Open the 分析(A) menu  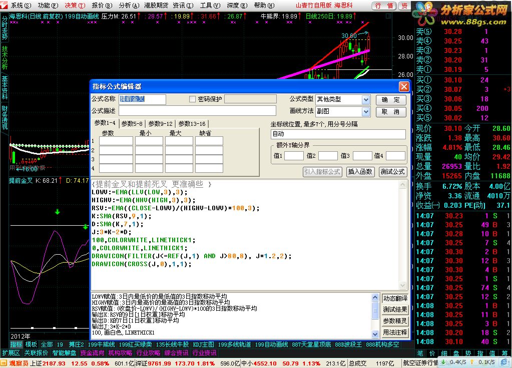coord(129,5)
